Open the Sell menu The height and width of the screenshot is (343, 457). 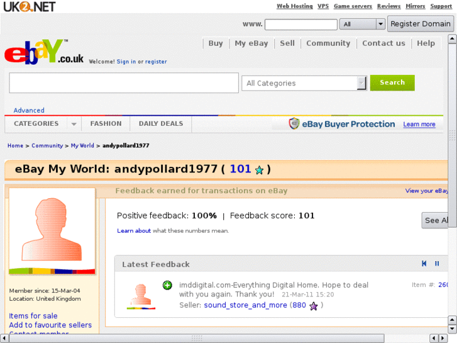point(287,43)
